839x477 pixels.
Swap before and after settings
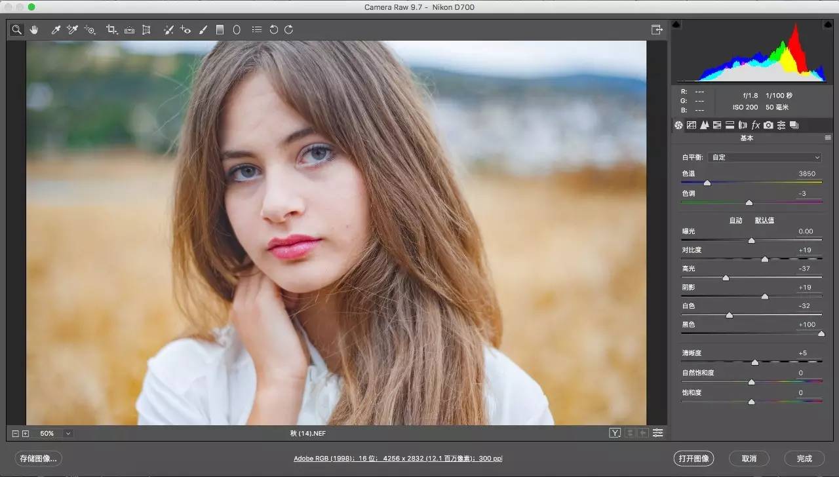pyautogui.click(x=631, y=433)
